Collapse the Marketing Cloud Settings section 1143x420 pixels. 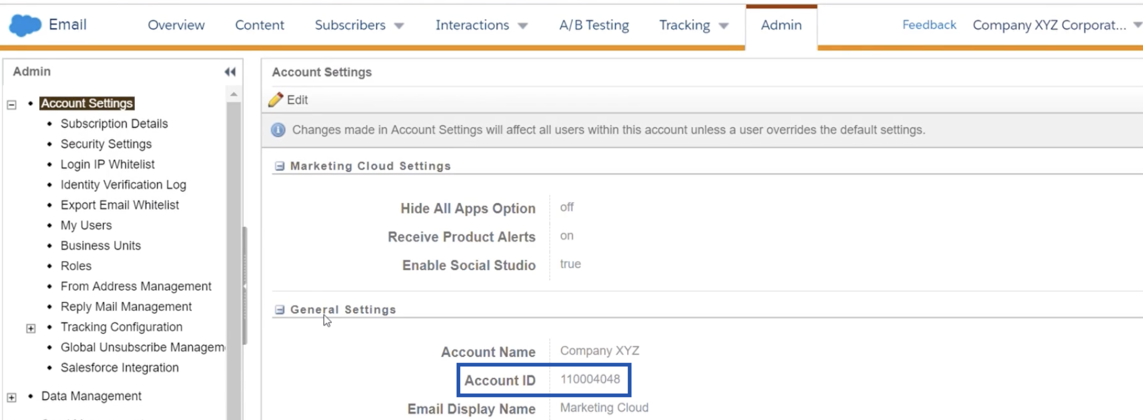tap(279, 166)
